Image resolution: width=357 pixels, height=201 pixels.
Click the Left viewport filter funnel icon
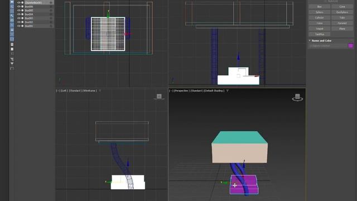[100, 90]
